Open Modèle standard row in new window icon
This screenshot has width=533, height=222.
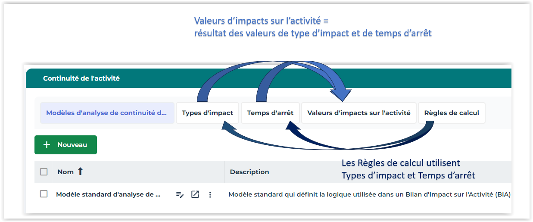click(195, 194)
